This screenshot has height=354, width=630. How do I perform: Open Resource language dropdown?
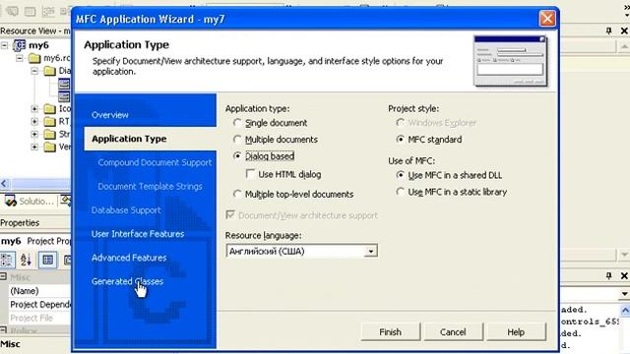tap(371, 252)
